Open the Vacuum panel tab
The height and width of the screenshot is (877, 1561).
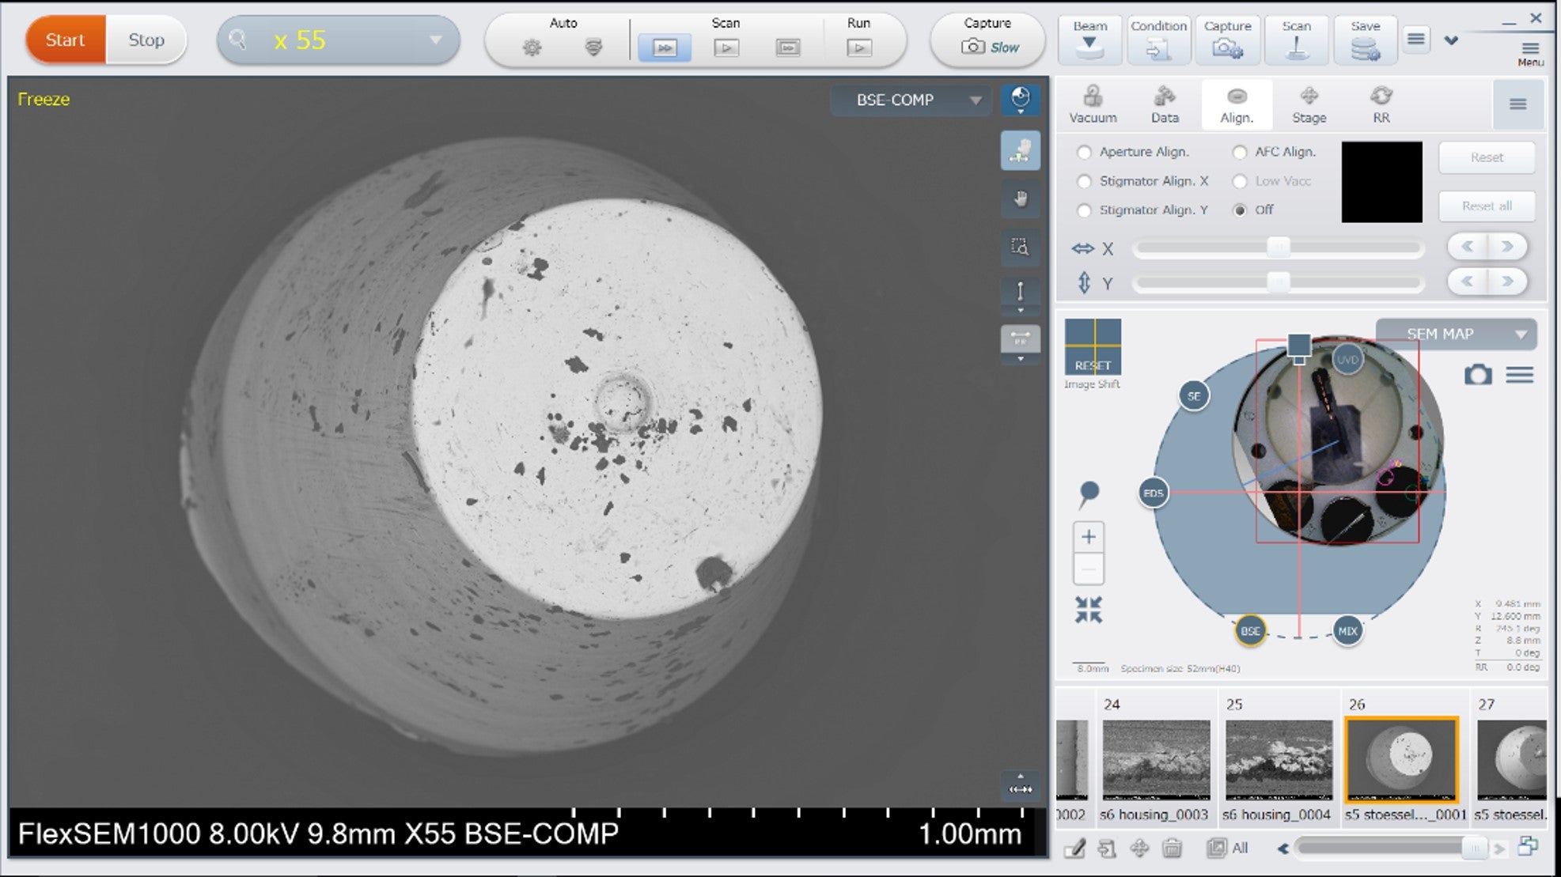(x=1093, y=104)
